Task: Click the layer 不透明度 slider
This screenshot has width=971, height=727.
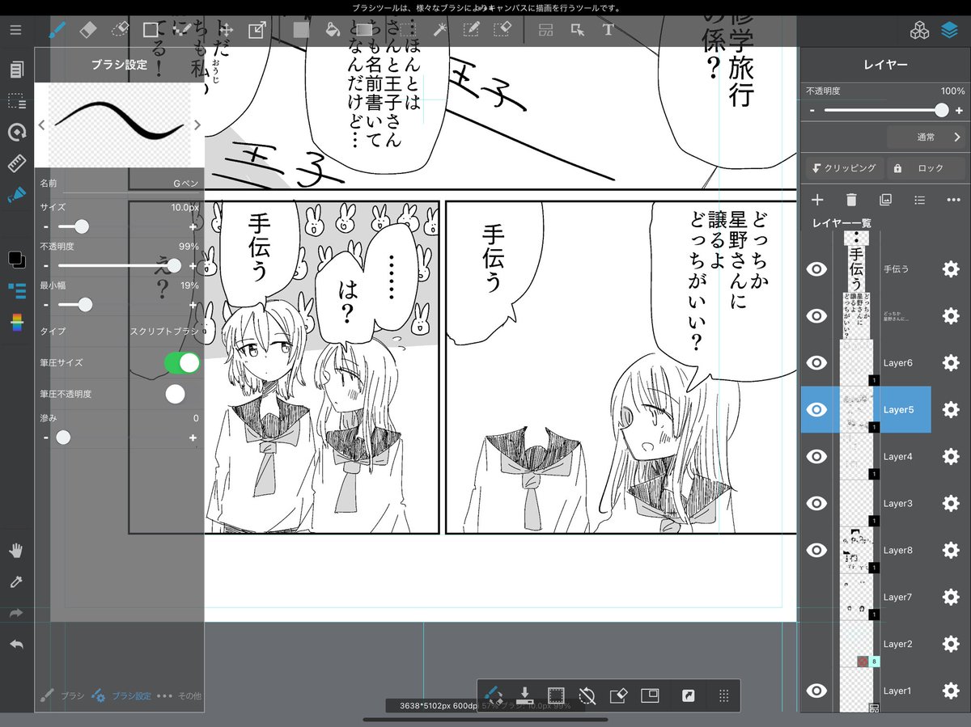Action: (885, 110)
